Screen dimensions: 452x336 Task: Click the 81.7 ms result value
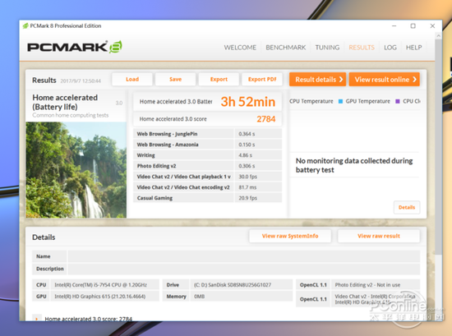click(247, 187)
